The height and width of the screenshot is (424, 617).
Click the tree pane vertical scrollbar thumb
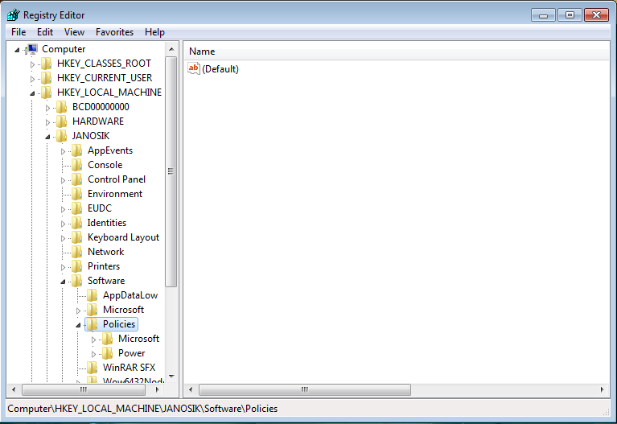pyautogui.click(x=171, y=171)
